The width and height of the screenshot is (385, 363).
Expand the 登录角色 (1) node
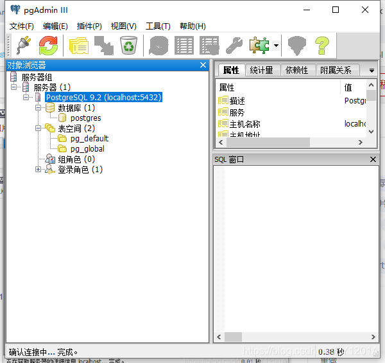tap(38, 170)
